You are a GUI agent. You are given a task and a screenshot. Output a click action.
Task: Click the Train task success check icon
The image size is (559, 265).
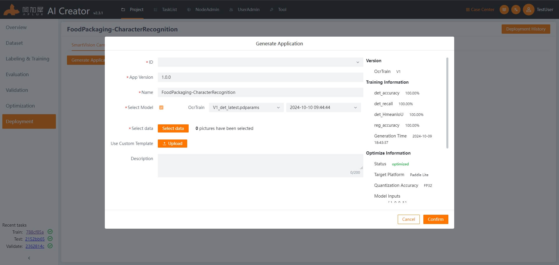click(50, 232)
